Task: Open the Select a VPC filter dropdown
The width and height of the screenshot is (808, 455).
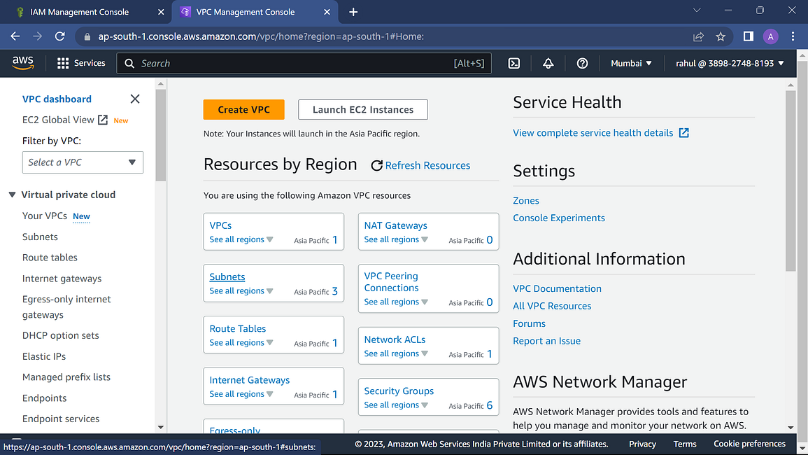Action: pos(83,162)
